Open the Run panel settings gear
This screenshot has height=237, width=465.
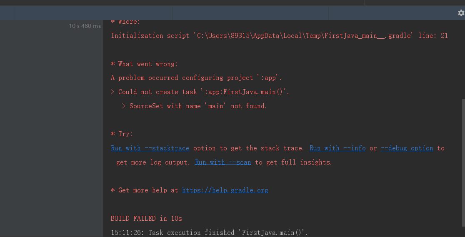tap(461, 13)
